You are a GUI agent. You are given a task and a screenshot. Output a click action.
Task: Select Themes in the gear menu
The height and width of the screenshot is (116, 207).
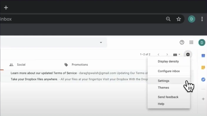(x=169, y=88)
